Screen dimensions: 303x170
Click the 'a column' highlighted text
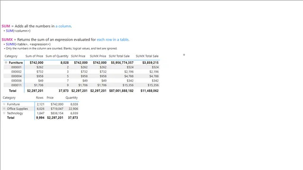(x=63, y=26)
